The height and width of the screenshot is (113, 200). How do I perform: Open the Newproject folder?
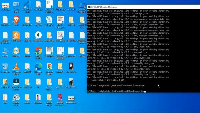click(x=27, y=21)
